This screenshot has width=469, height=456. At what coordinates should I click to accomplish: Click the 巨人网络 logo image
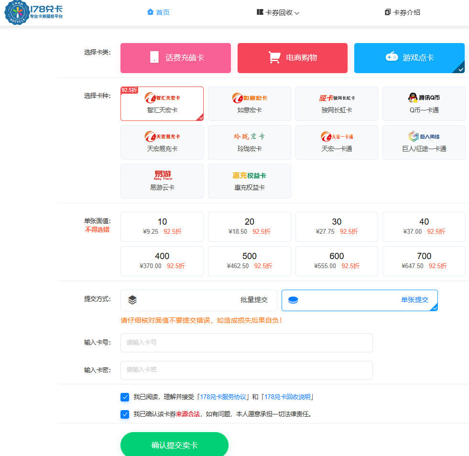pyautogui.click(x=424, y=136)
